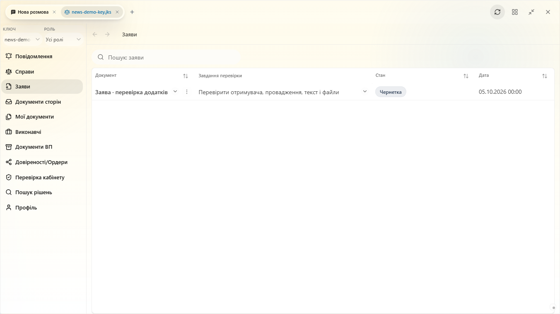Open Документи сторін in the sidebar
The height and width of the screenshot is (314, 560).
point(42,102)
